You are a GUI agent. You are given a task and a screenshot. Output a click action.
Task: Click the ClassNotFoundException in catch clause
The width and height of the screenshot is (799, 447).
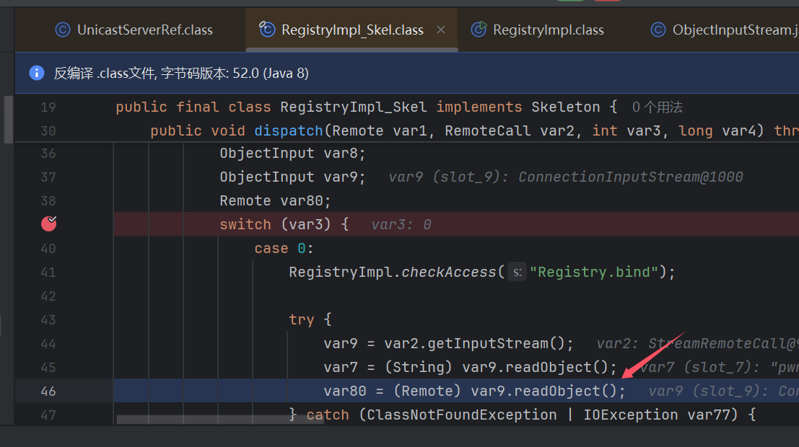[462, 415]
